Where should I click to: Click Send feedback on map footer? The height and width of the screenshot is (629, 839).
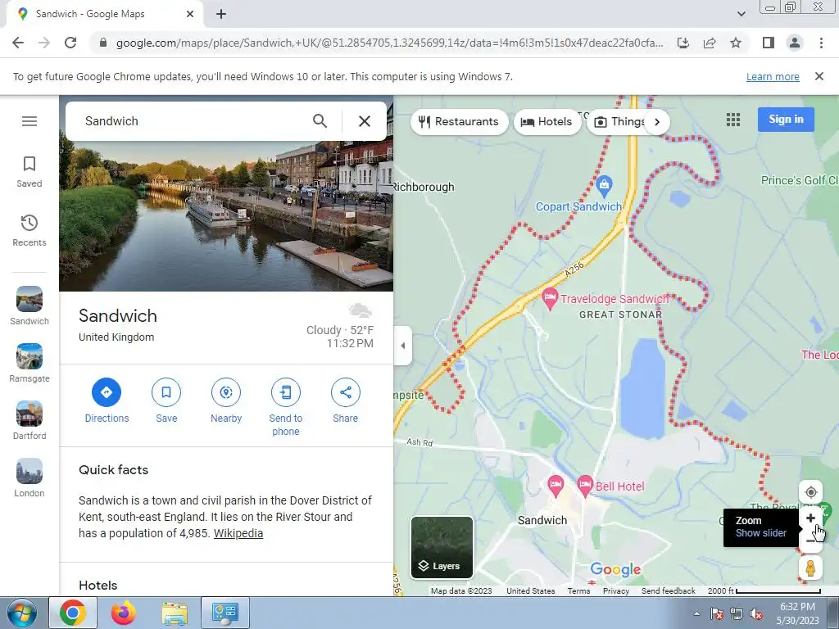click(669, 591)
